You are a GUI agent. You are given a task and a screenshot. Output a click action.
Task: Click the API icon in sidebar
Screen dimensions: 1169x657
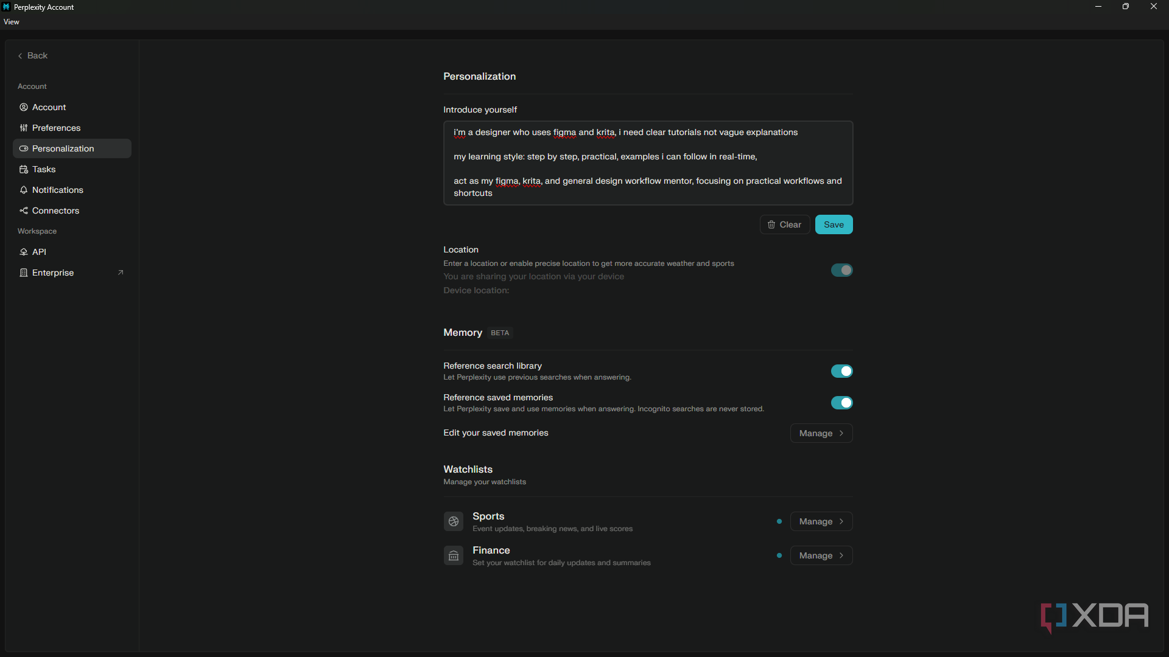tap(24, 252)
